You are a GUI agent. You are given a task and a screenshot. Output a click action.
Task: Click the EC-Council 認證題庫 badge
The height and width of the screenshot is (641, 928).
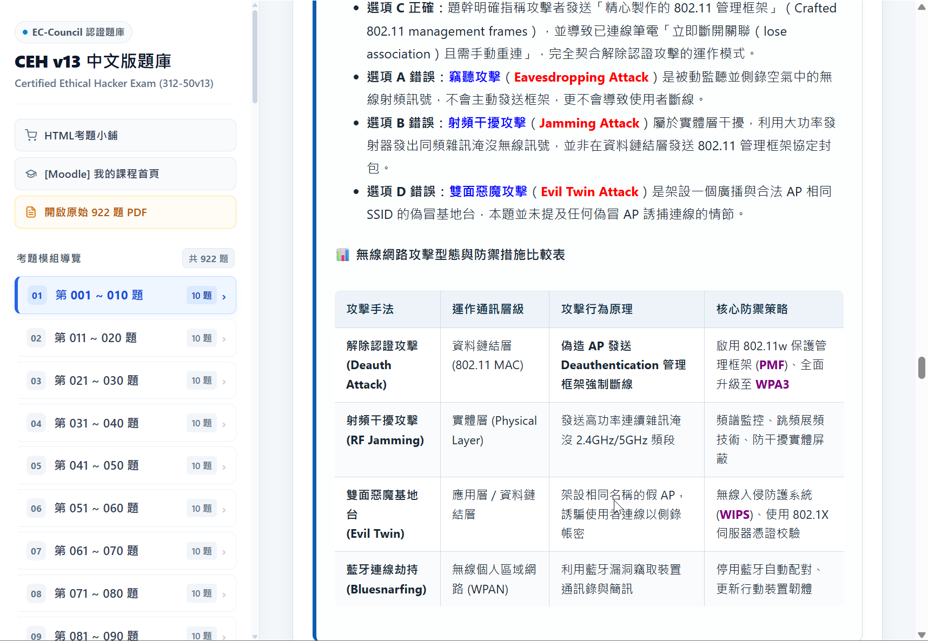pos(74,32)
